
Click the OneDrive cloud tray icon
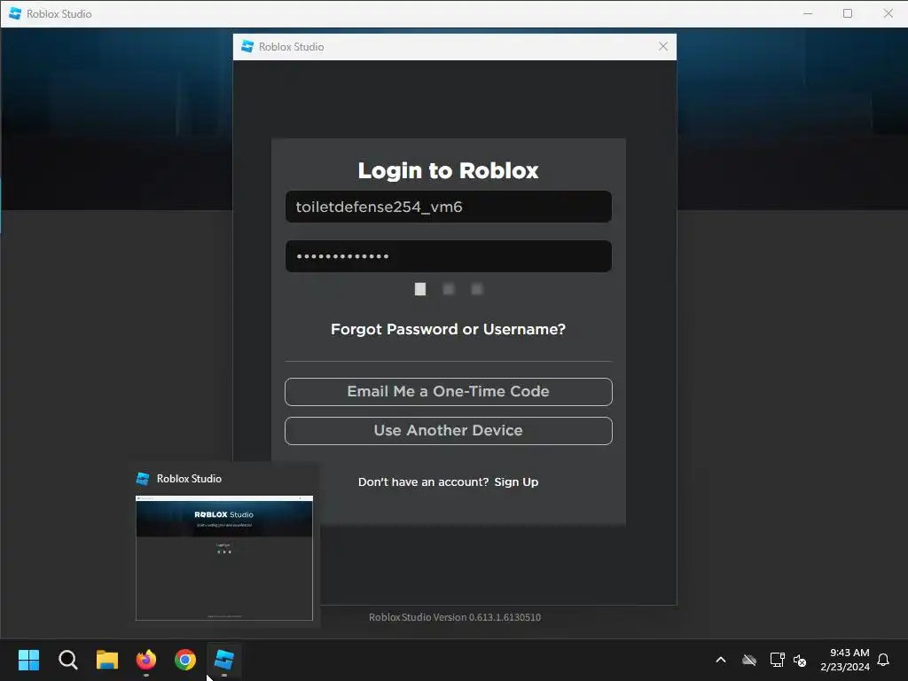[x=749, y=660]
